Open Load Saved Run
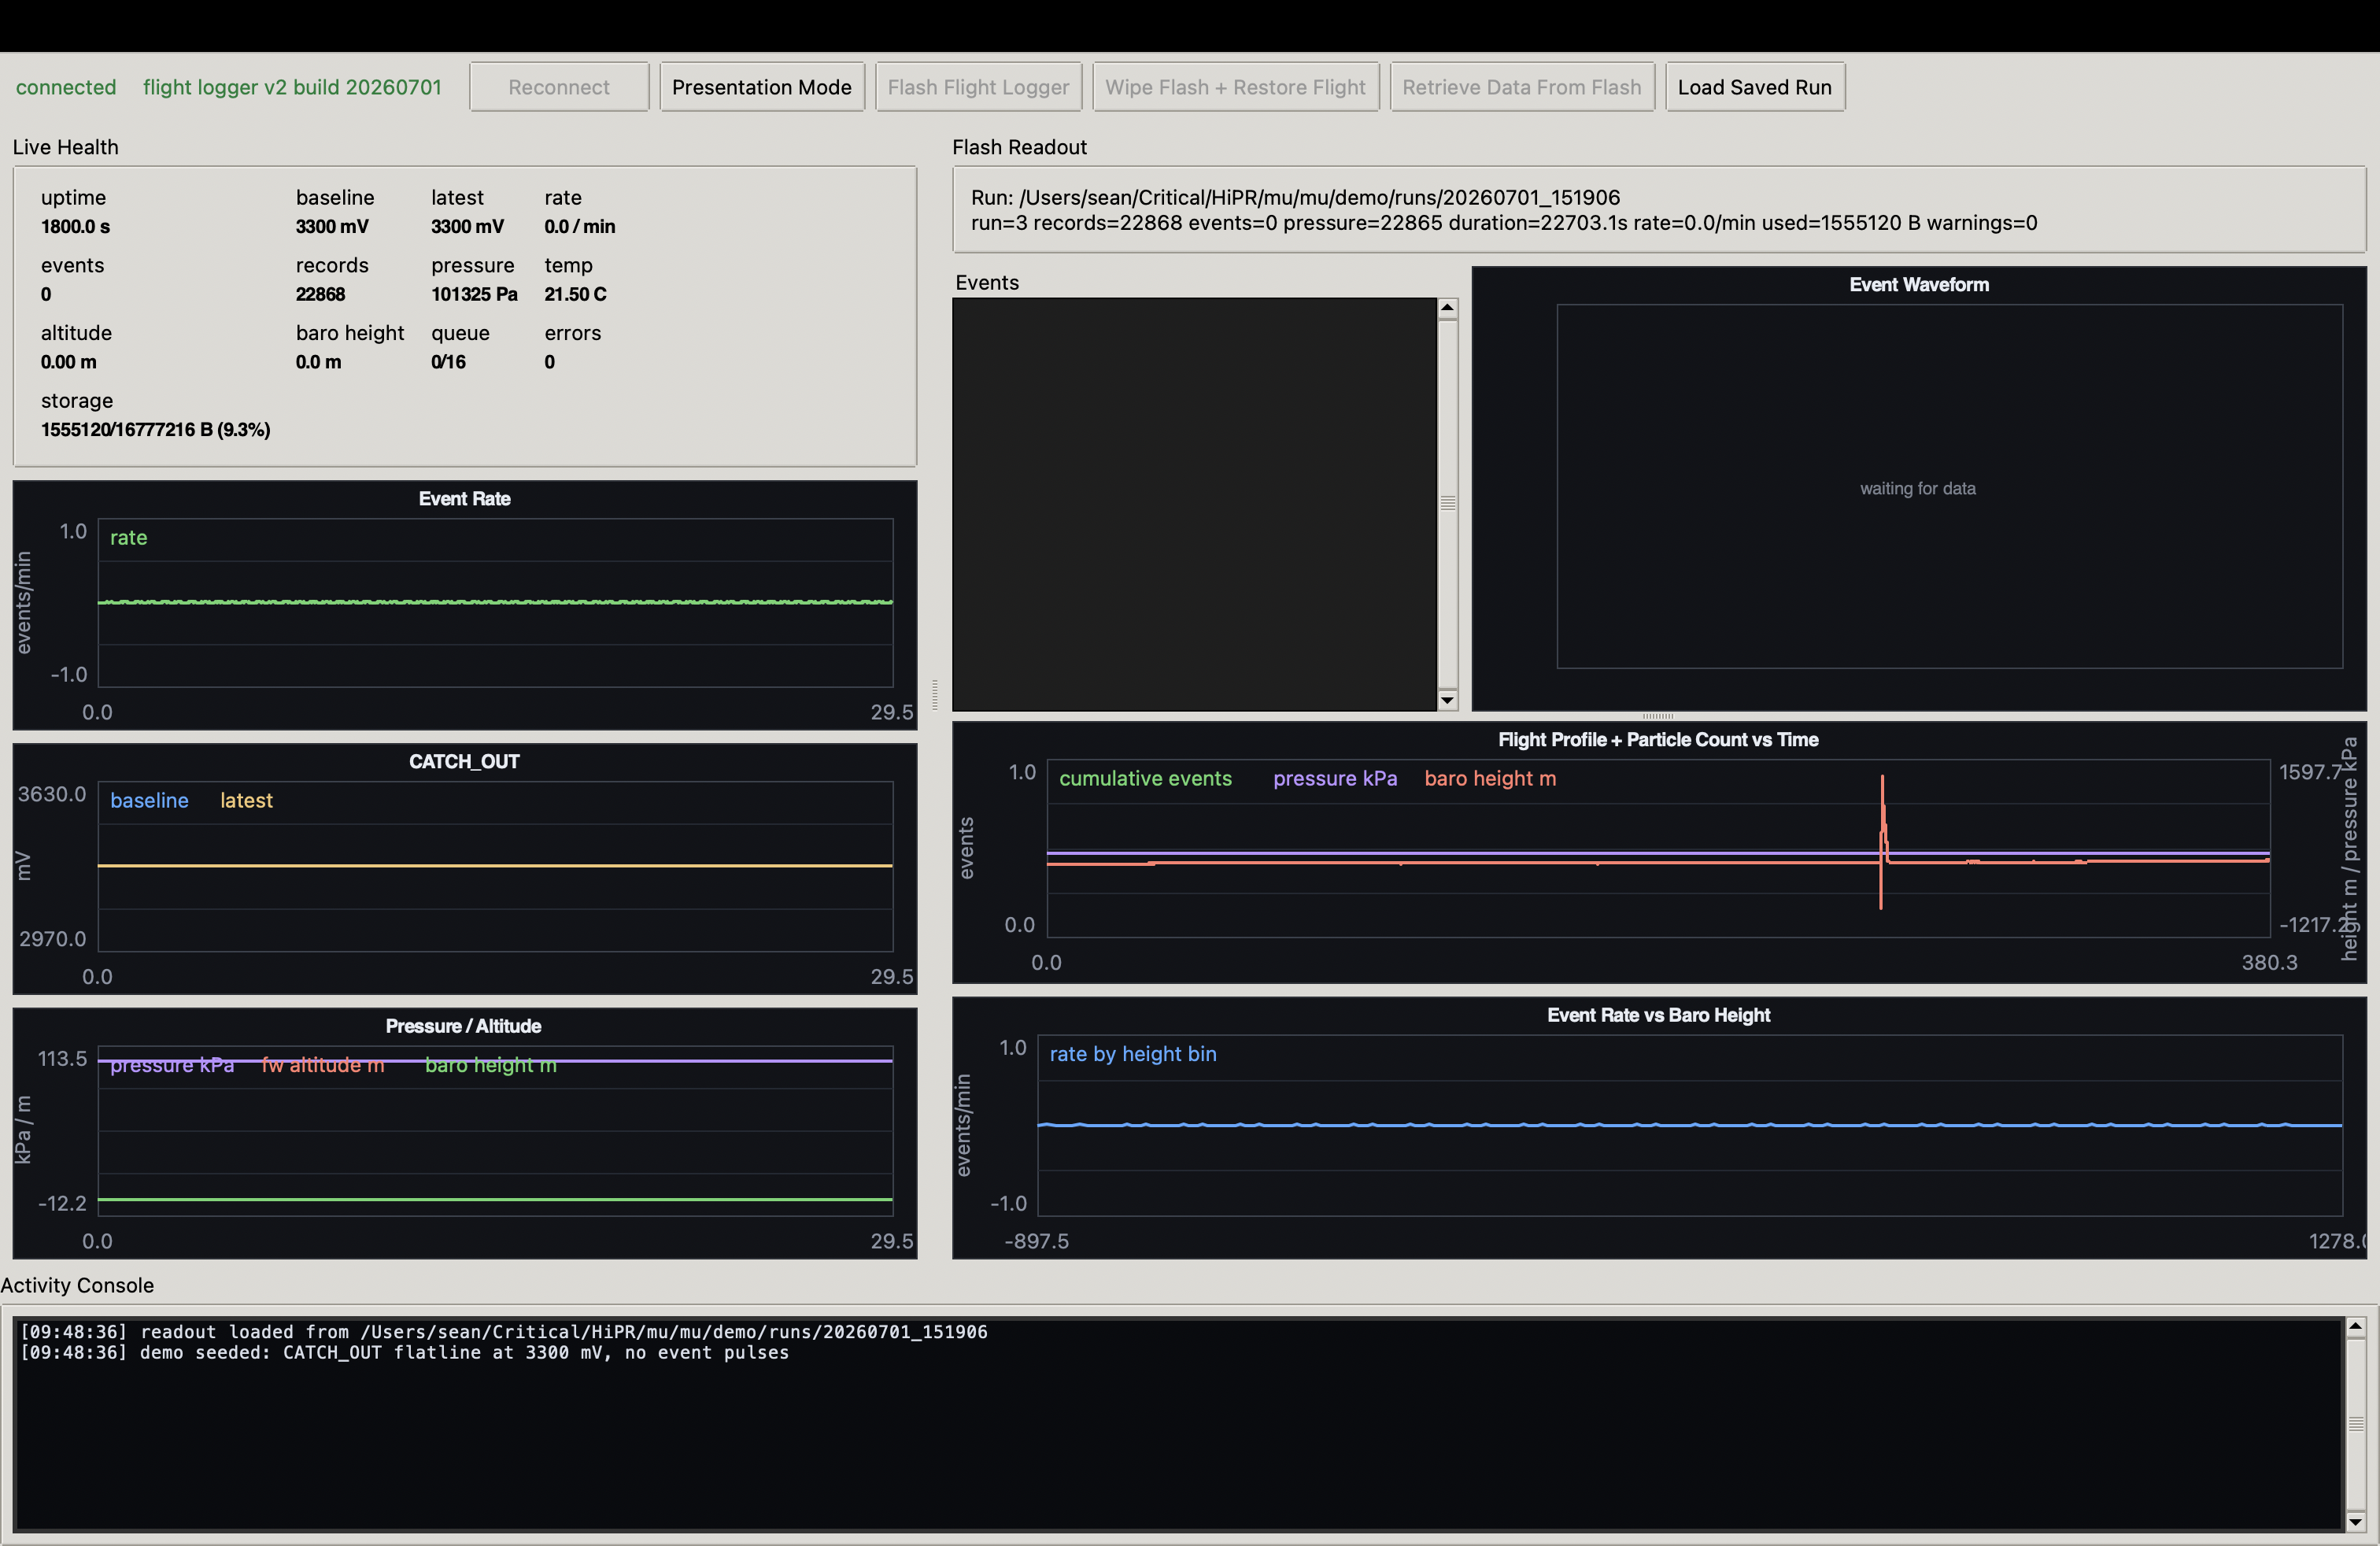 (x=1754, y=87)
